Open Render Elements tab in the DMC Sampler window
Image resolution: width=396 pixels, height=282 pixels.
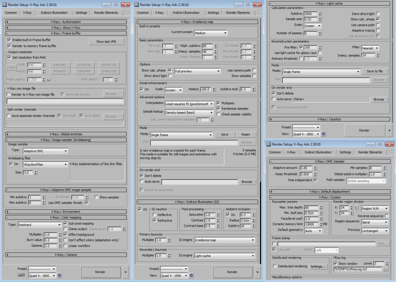click(370, 152)
